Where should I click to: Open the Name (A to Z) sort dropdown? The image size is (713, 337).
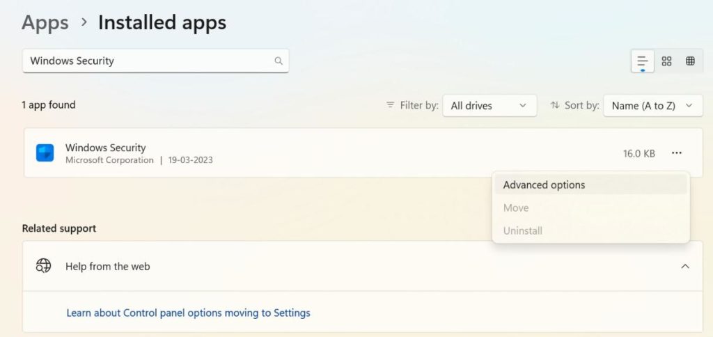tap(652, 105)
